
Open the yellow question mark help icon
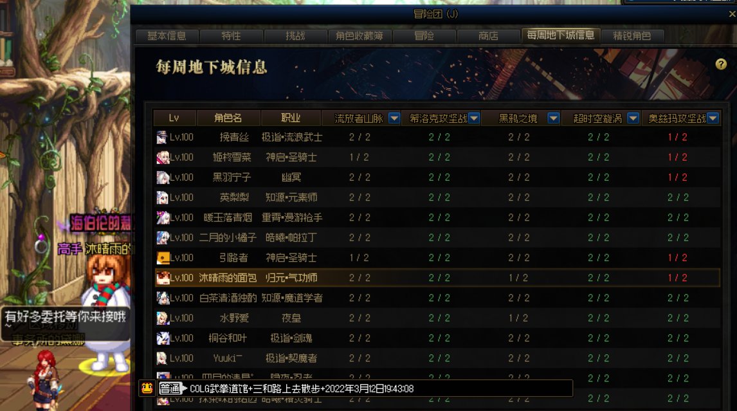tap(720, 64)
